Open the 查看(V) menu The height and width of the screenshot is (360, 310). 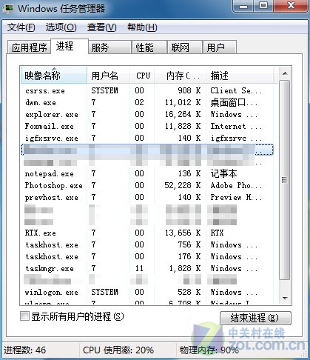(101, 27)
